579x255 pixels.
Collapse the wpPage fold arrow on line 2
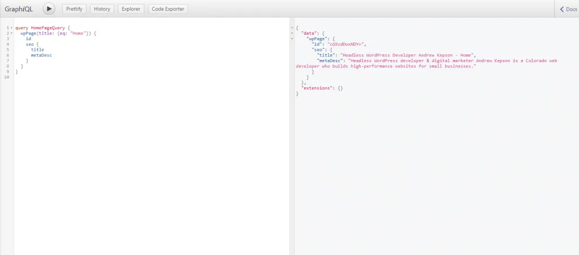pyautogui.click(x=11, y=33)
